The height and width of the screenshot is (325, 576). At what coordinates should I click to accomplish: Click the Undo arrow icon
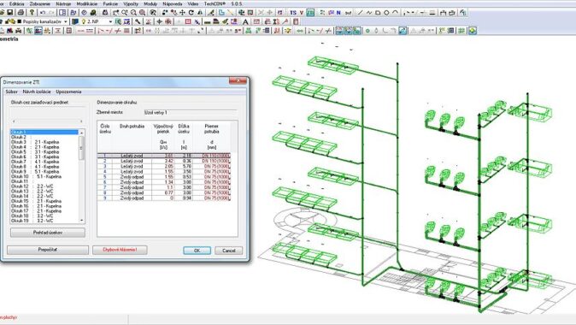(x=43, y=13)
